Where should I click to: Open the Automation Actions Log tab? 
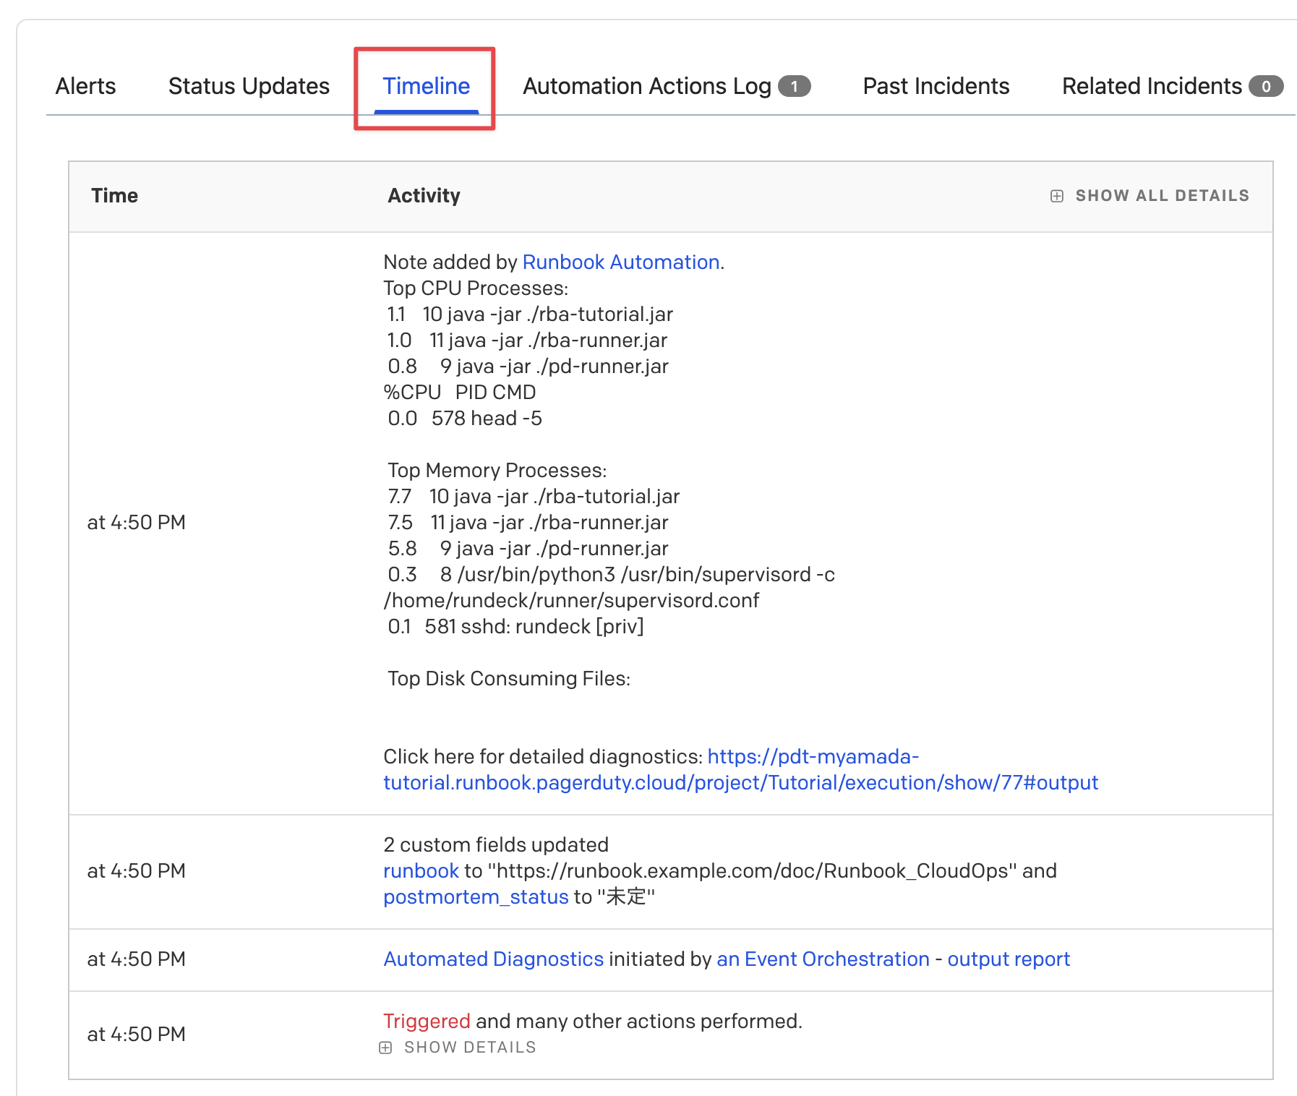[667, 86]
